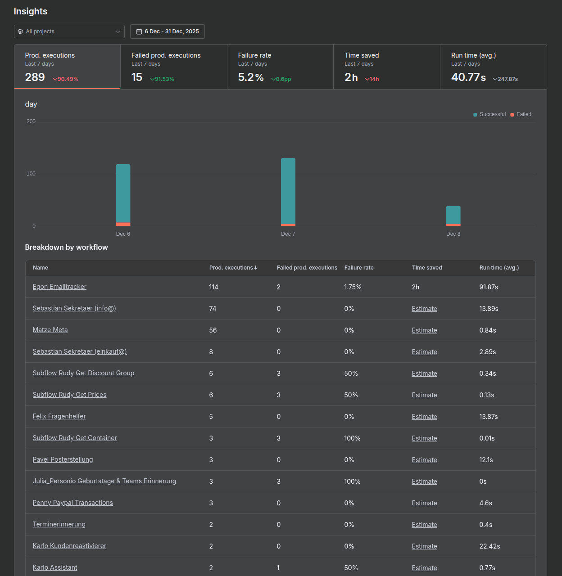Switch to Failed prod. executions tab
The height and width of the screenshot is (576, 562).
click(174, 67)
